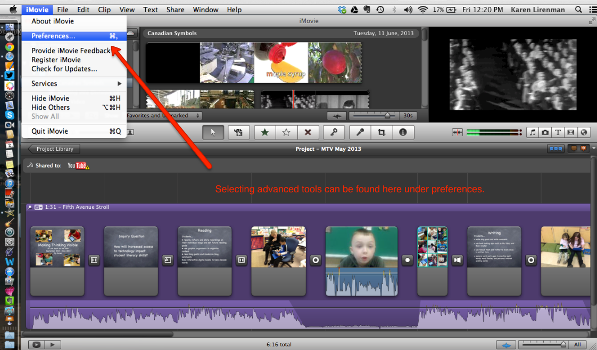The image size is (597, 350).
Task: Click the audio level meter
Action: coord(494,132)
